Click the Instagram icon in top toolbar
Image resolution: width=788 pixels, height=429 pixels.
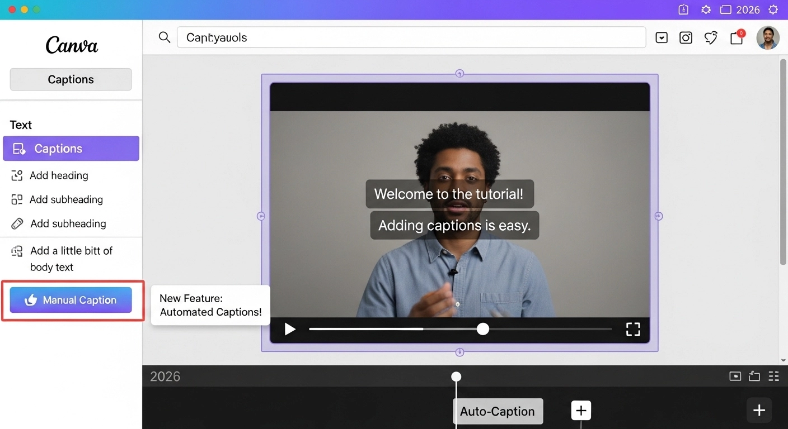coord(686,38)
